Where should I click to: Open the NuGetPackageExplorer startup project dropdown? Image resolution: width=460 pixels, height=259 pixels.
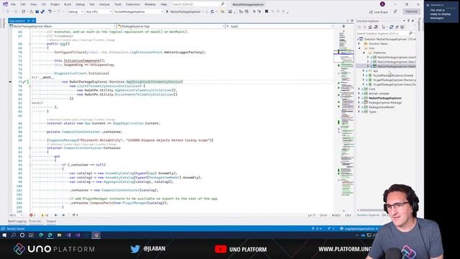(x=139, y=12)
